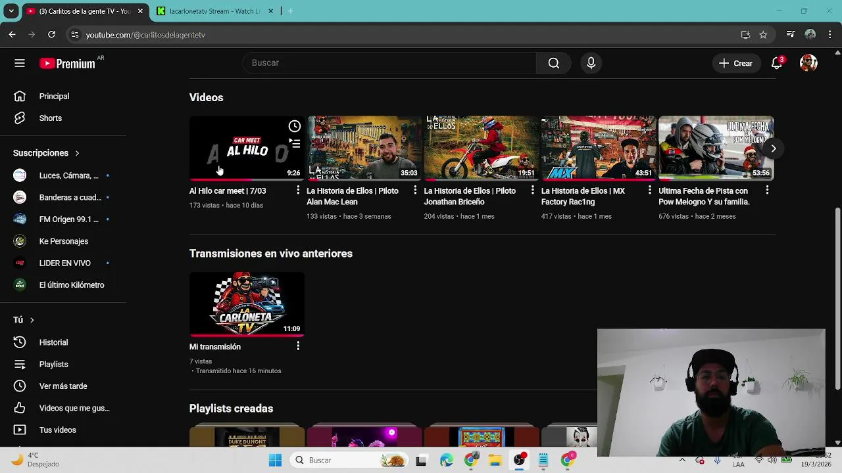Image resolution: width=842 pixels, height=473 pixels.
Task: Click the search magnifier button
Action: pos(554,63)
